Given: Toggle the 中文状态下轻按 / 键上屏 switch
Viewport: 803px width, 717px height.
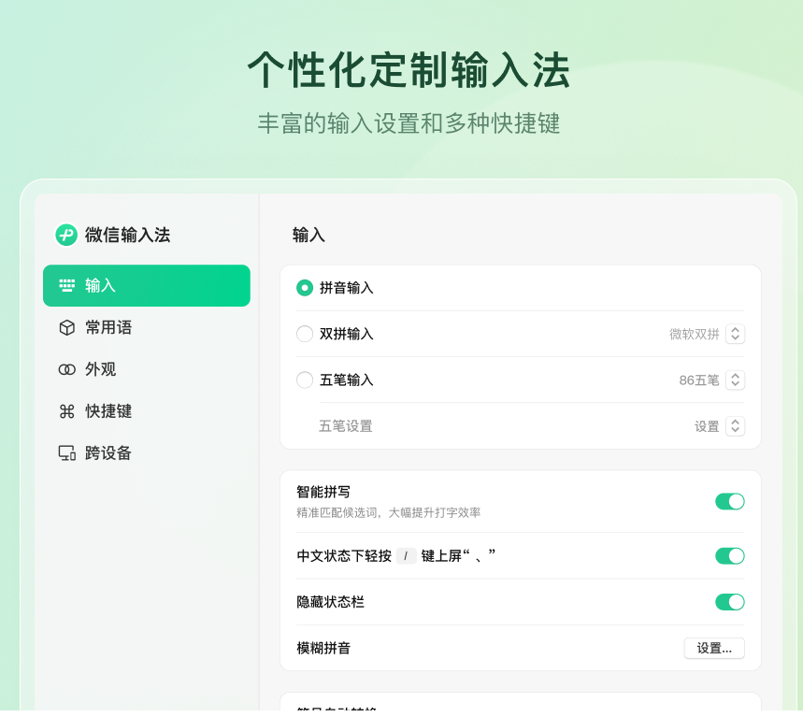Looking at the screenshot, I should 730,555.
